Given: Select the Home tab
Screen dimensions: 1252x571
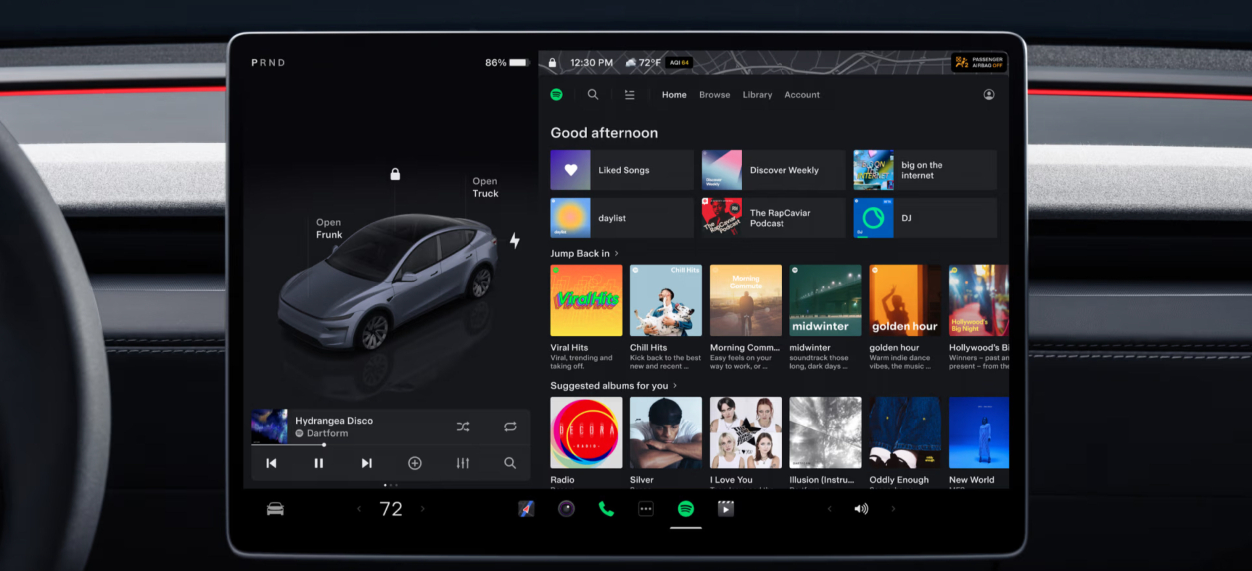Looking at the screenshot, I should (x=674, y=95).
